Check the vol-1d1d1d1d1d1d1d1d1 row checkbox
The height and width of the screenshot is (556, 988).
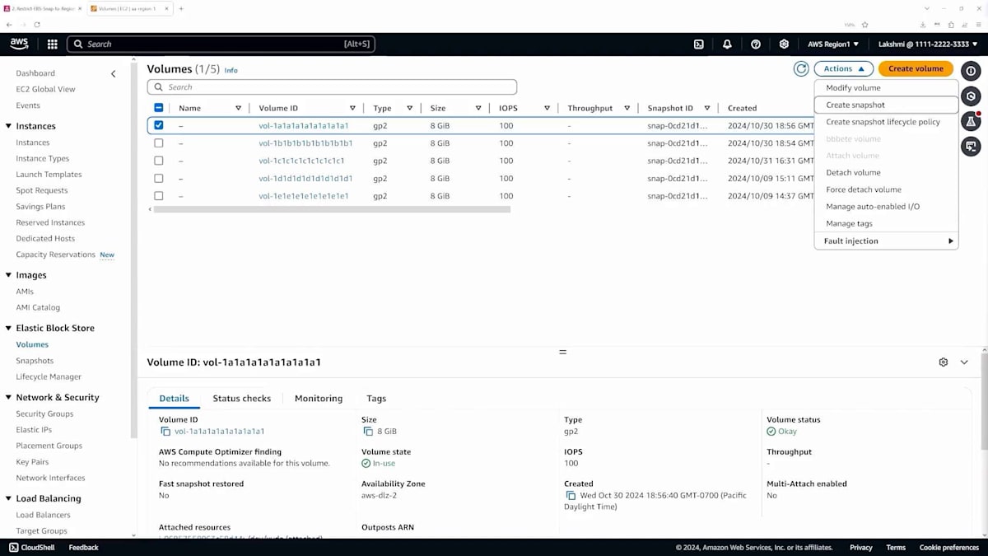click(159, 179)
